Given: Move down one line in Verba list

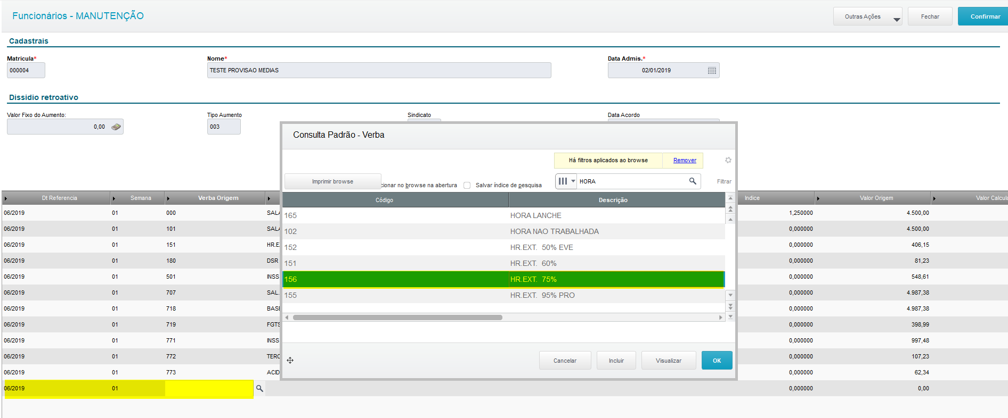Looking at the screenshot, I should tap(730, 295).
